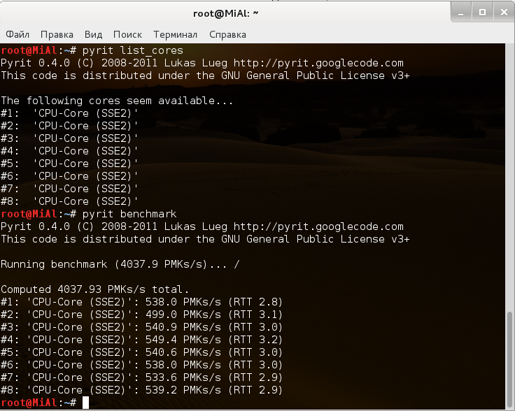The width and height of the screenshot is (515, 411).
Task: Click the '#4: CPU-Core (SSE2)' list line
Action: 69,151
